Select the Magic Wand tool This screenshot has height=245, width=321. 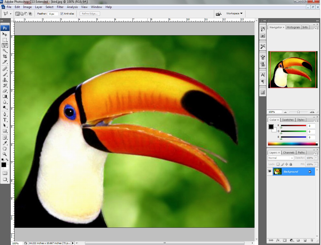coord(5,51)
